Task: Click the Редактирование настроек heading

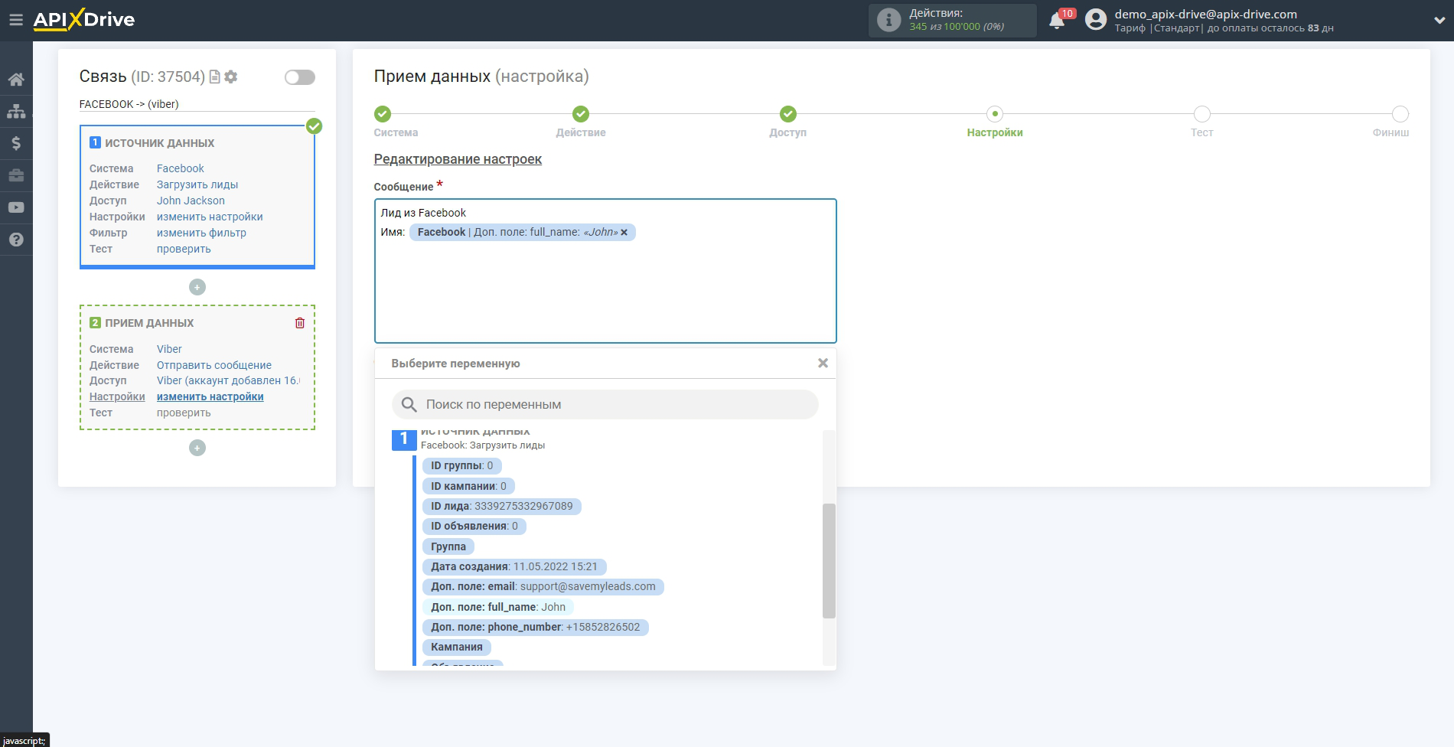Action: tap(458, 159)
